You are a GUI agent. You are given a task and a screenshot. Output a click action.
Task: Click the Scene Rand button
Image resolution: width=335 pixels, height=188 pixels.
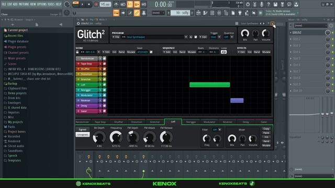pyautogui.click(x=121, y=52)
